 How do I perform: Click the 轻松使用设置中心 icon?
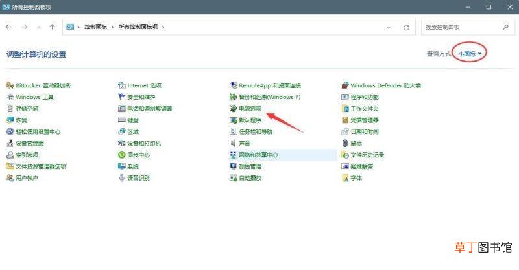pos(10,131)
